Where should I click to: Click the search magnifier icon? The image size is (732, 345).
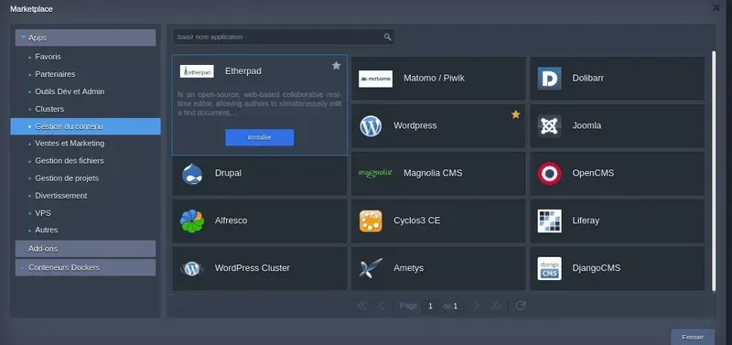point(387,37)
